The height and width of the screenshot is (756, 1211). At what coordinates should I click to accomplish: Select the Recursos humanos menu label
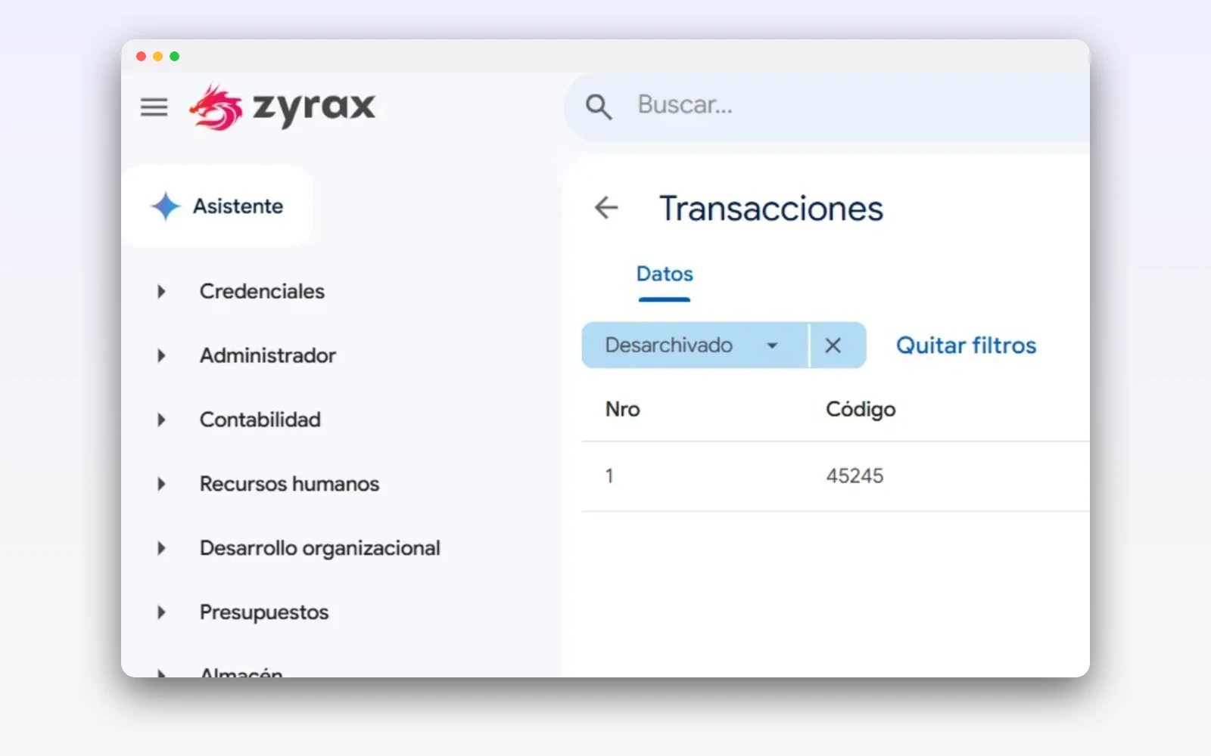(x=289, y=484)
